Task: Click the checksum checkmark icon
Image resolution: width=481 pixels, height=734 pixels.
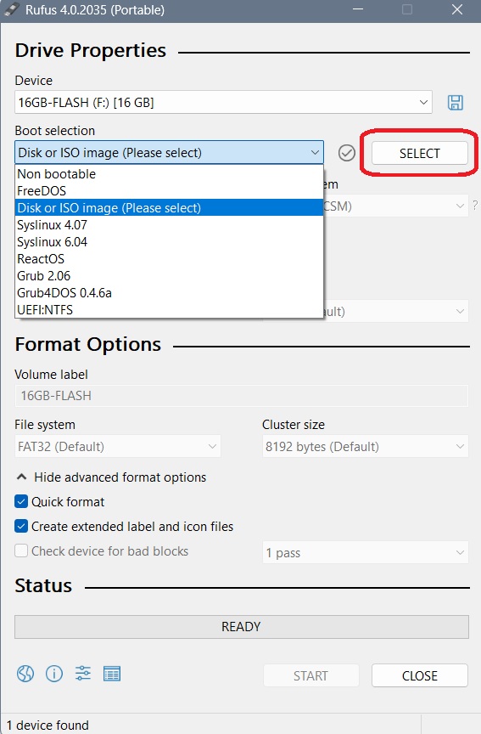Action: coord(347,153)
